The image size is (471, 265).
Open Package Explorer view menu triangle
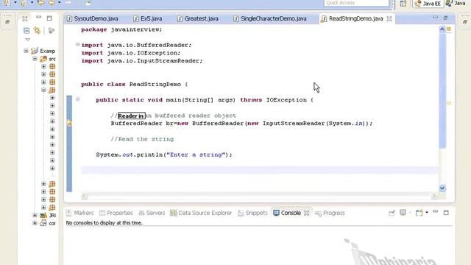(x=28, y=40)
